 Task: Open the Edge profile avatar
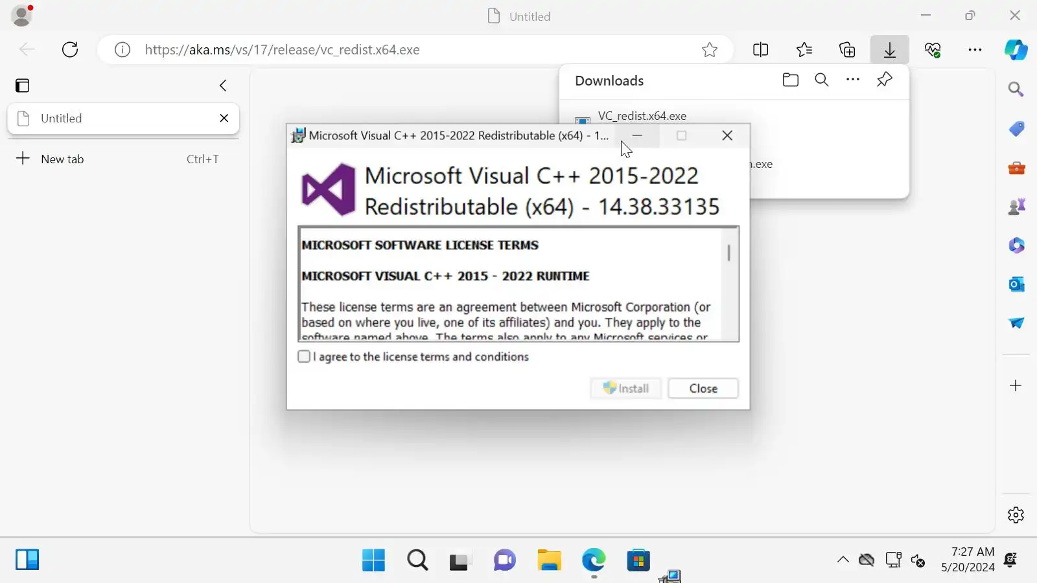click(22, 16)
